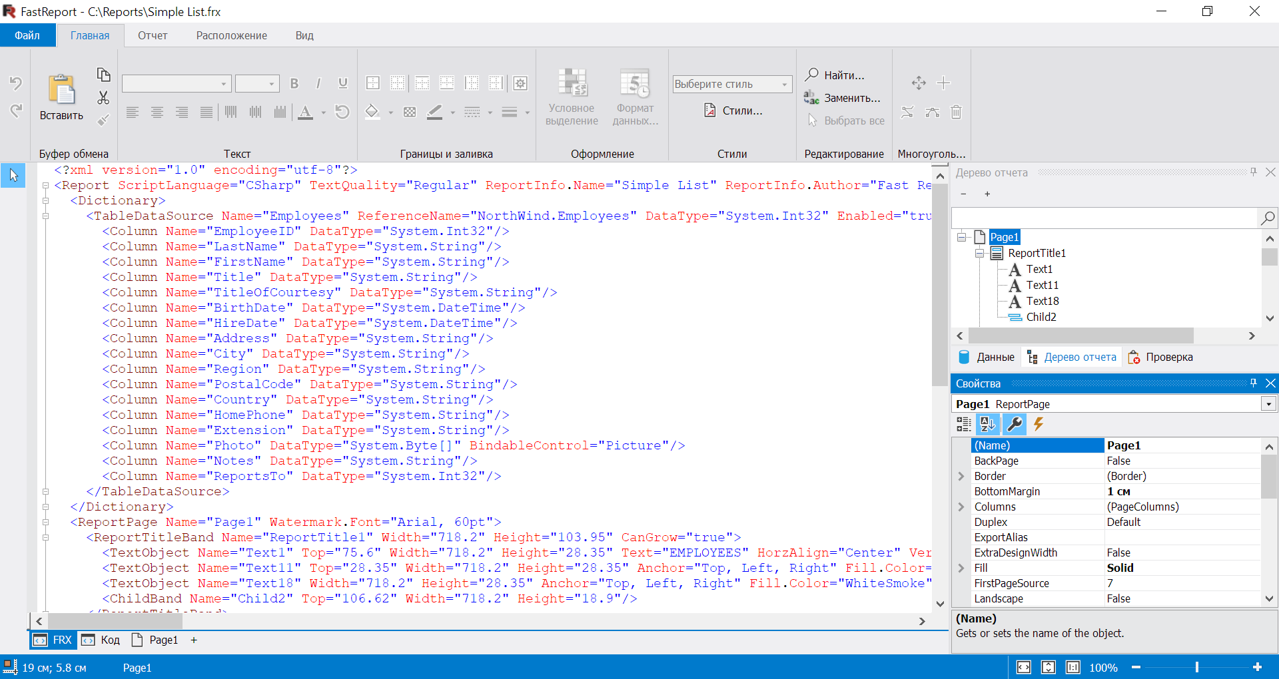The image size is (1279, 679).
Task: Expand the Fill property row
Action: click(x=961, y=568)
